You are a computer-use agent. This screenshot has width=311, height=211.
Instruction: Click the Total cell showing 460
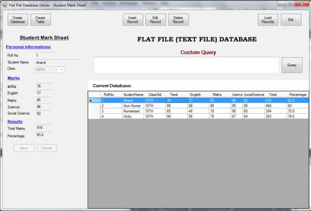pyautogui.click(x=276, y=105)
